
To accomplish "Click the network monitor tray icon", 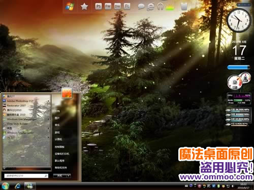I will [228, 186].
